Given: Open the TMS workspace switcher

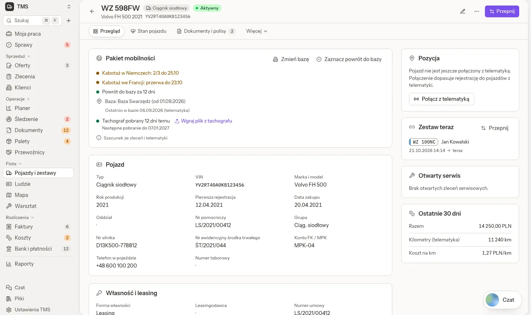Looking at the screenshot, I should (x=38, y=7).
